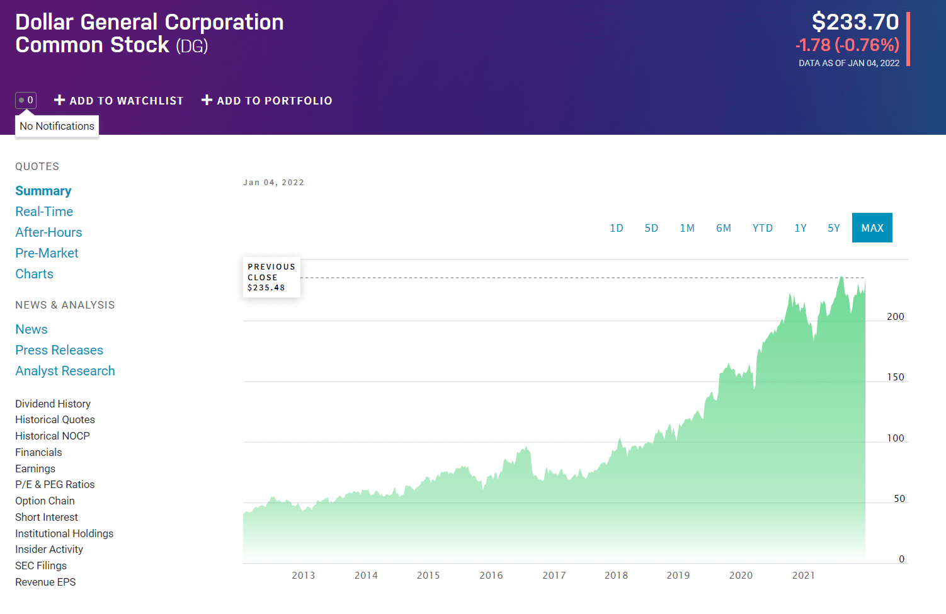This screenshot has width=946, height=614.
Task: View Insider Activity
Action: (49, 549)
